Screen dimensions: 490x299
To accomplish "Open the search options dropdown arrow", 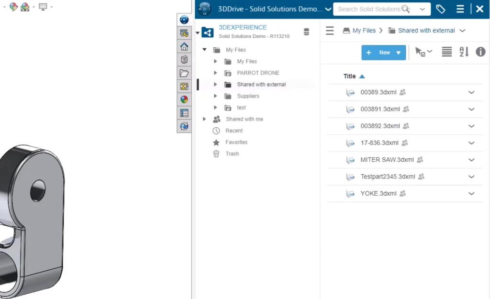I will click(423, 10).
